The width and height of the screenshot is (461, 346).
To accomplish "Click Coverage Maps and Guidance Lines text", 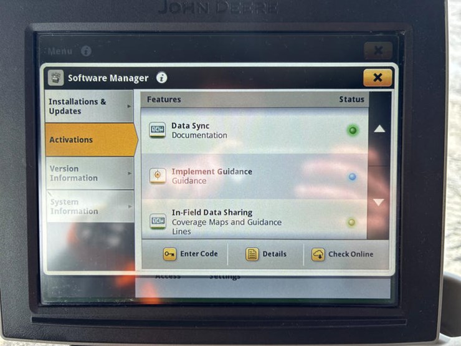I will (226, 226).
